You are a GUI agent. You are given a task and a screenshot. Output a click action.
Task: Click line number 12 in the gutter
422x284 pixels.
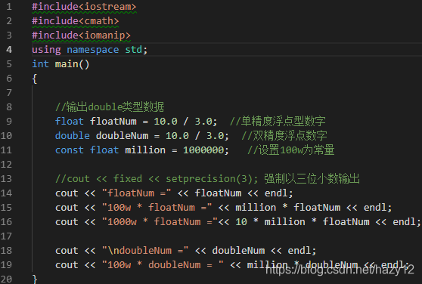(x=6, y=164)
